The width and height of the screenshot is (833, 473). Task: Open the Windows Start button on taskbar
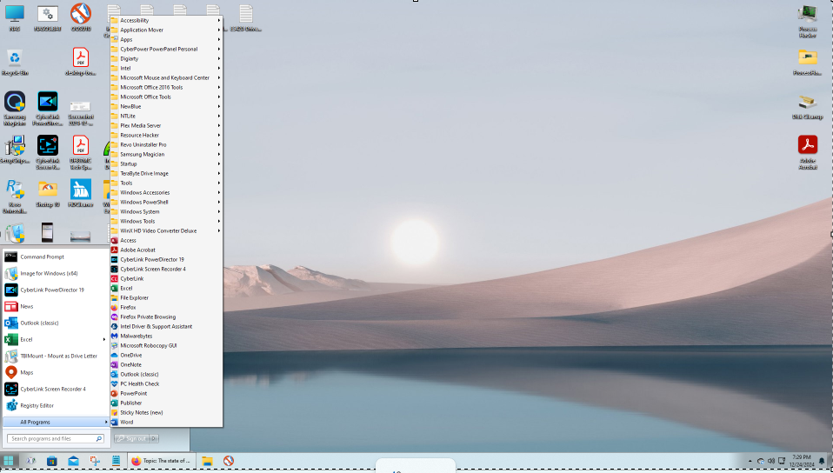click(9, 461)
